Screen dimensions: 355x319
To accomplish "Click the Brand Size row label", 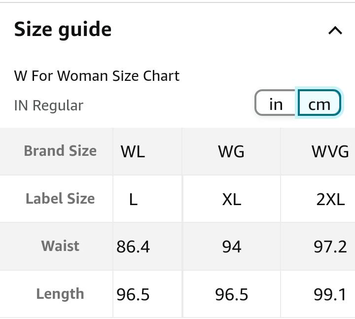I will [60, 151].
